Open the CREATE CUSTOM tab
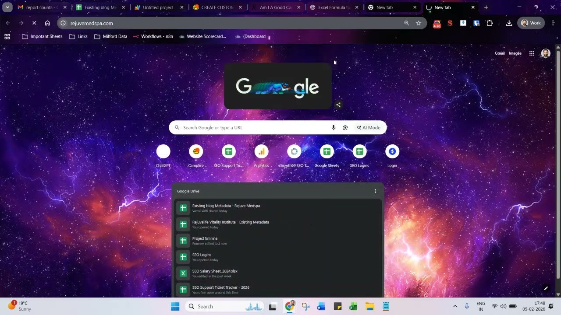This screenshot has height=315, width=561. pyautogui.click(x=217, y=7)
